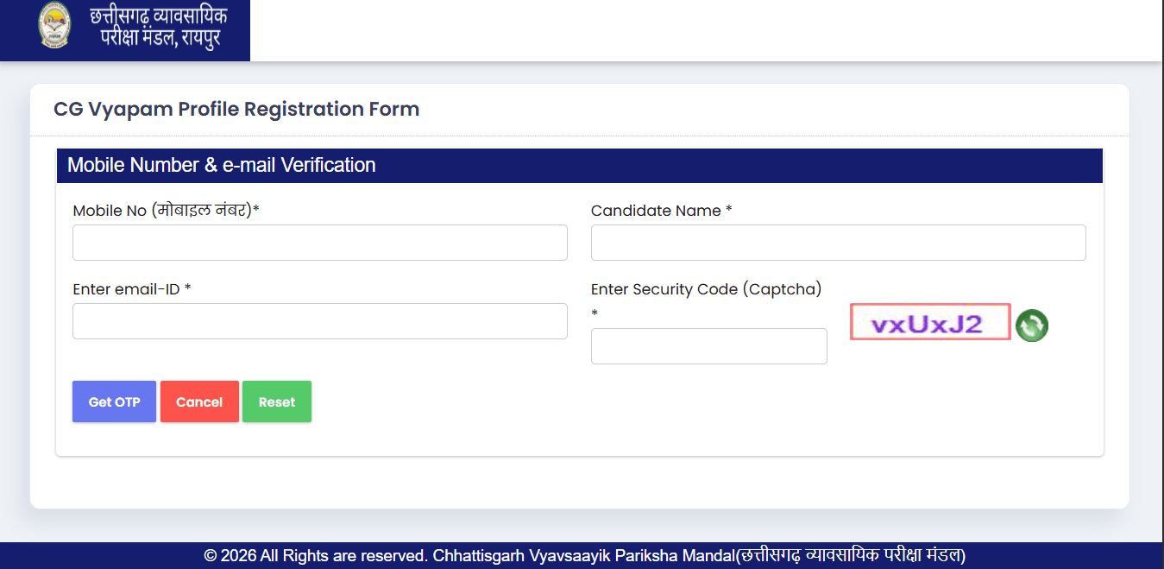This screenshot has height=569, width=1164.
Task: Select the circular seal inside the header logo
Action: pos(54,25)
